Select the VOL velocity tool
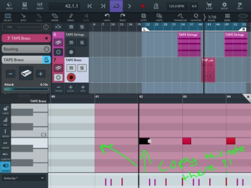This screenshot has width=251, height=188. click(x=6, y=121)
